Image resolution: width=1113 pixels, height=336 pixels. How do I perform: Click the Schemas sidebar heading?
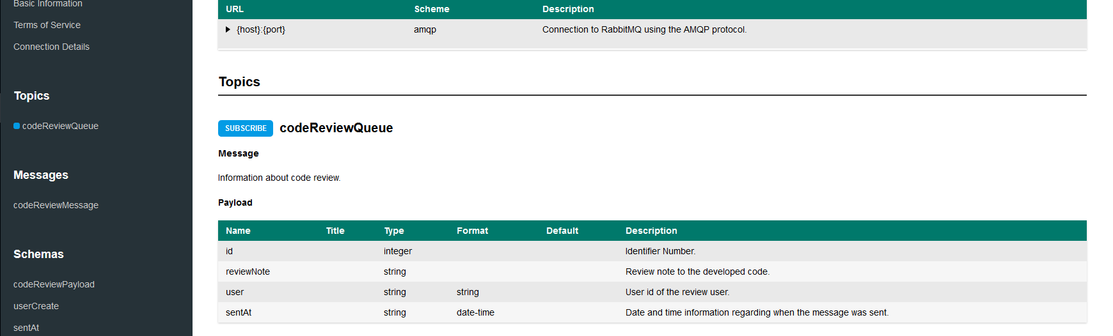[x=38, y=254]
